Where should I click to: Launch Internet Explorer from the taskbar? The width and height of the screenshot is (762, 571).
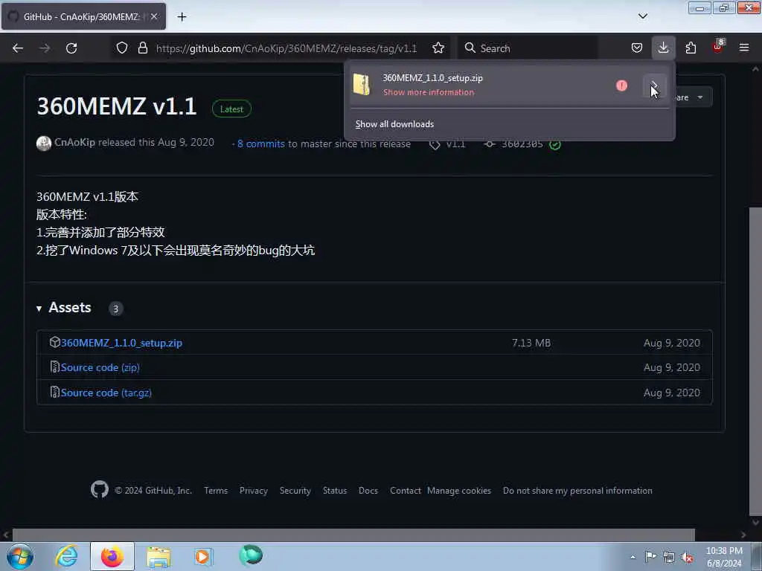pos(66,556)
